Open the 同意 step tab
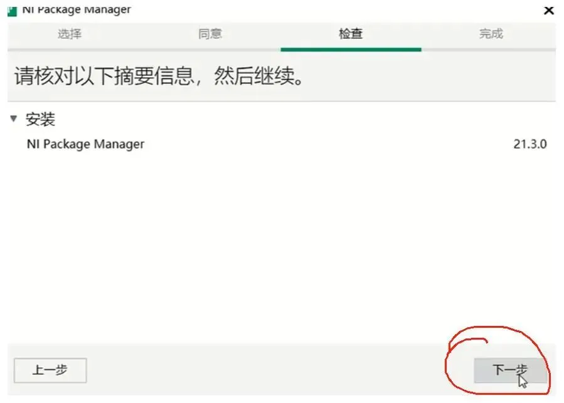Image resolution: width=564 pixels, height=403 pixels. click(x=210, y=34)
